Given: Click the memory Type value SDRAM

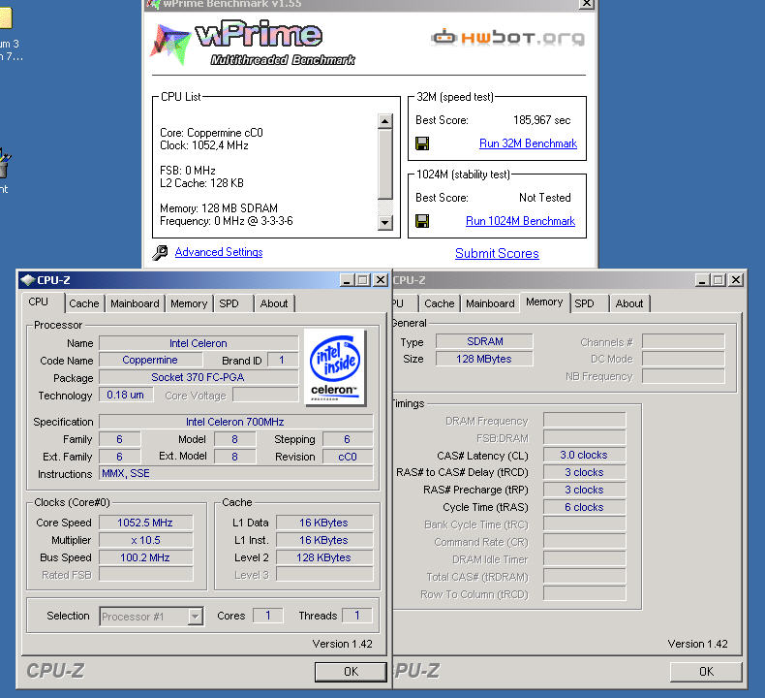Looking at the screenshot, I should pyautogui.click(x=484, y=341).
